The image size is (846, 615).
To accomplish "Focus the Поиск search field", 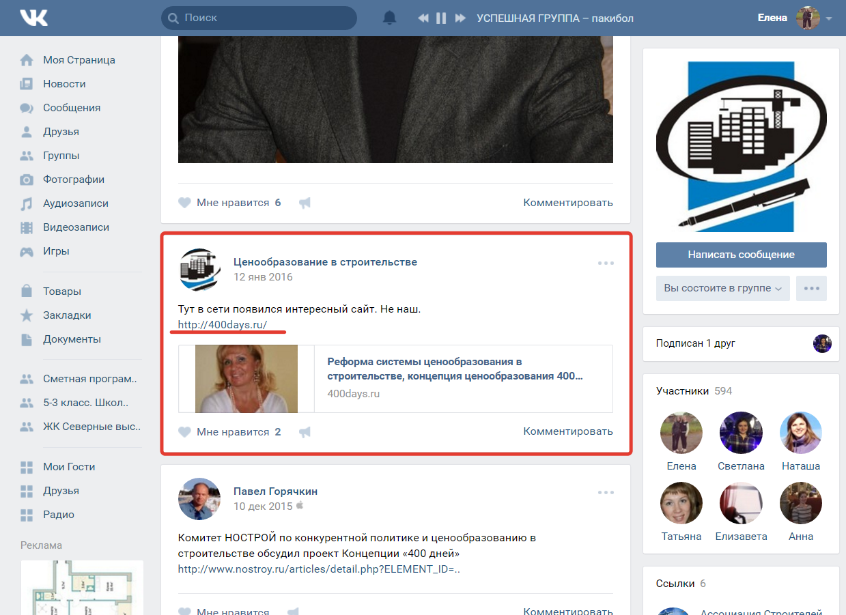I will coord(259,18).
